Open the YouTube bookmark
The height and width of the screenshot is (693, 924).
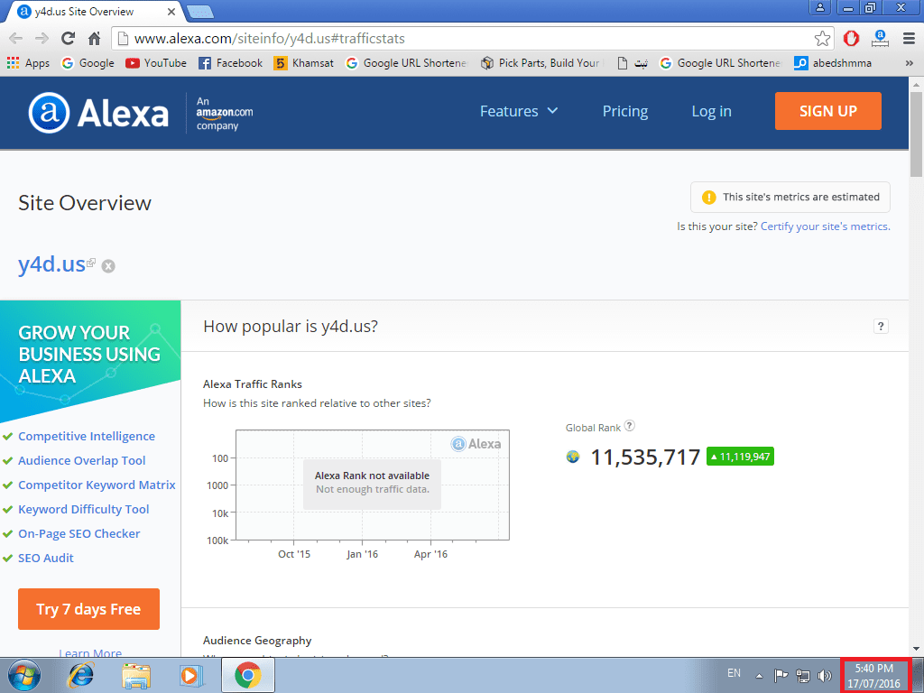(156, 63)
